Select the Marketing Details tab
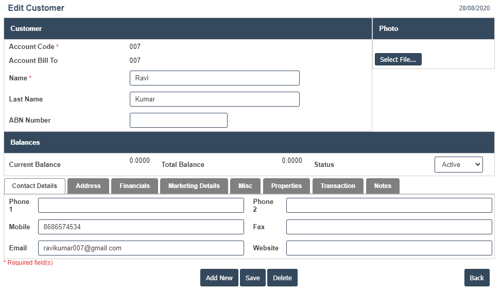The image size is (501, 290). pos(194,186)
